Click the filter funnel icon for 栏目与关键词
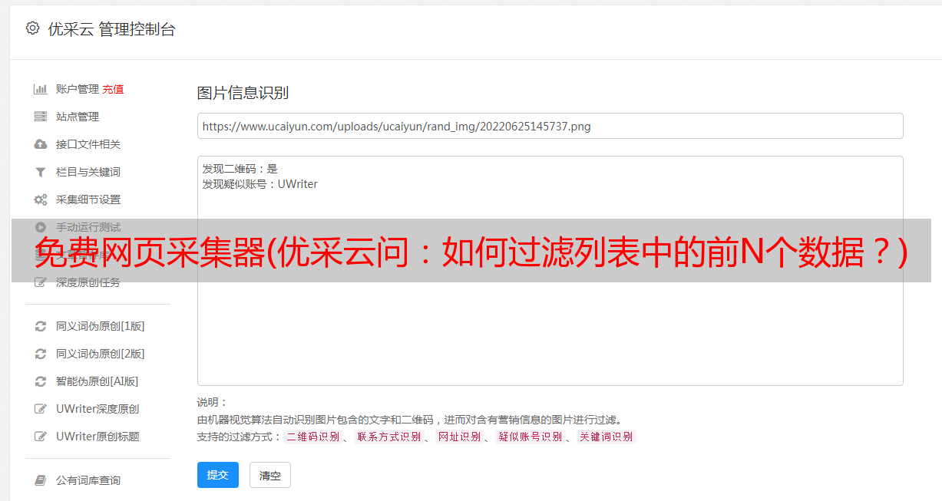Viewport: 942px width, 501px height. coord(41,172)
